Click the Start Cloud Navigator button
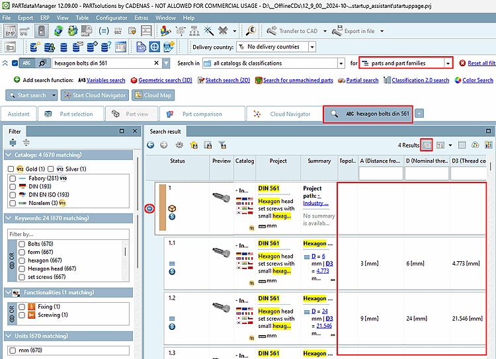The image size is (496, 359). [x=95, y=95]
